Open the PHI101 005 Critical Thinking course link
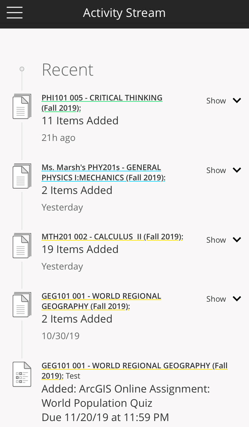249x427 pixels. (102, 103)
